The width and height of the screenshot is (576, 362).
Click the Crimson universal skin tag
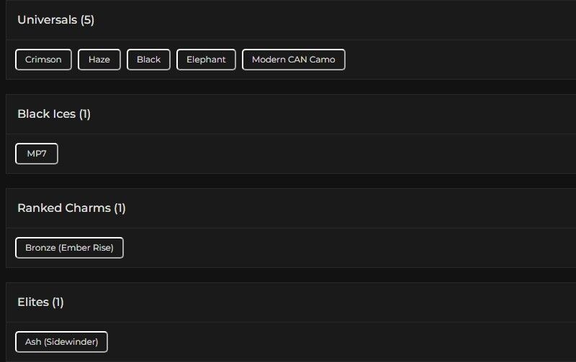[43, 60]
